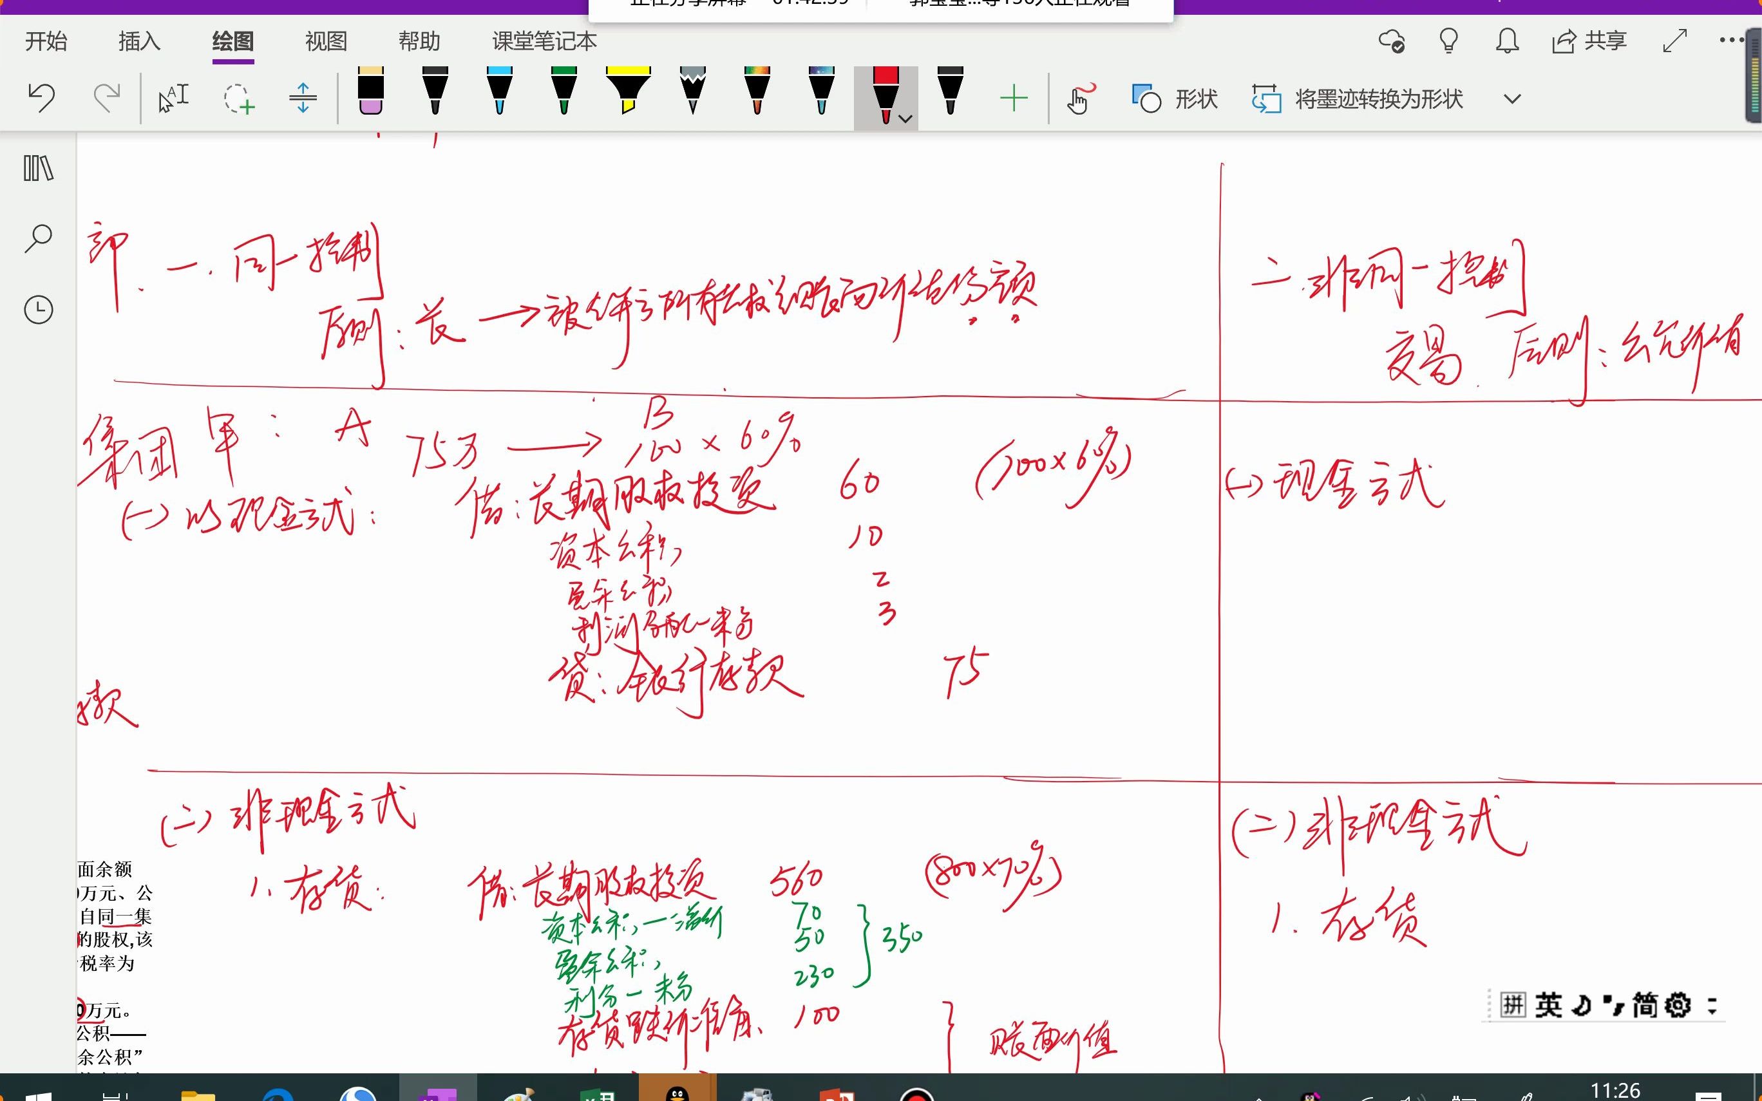The width and height of the screenshot is (1762, 1101).
Task: Switch 简 simplified/traditional character mode
Action: (x=1645, y=1005)
